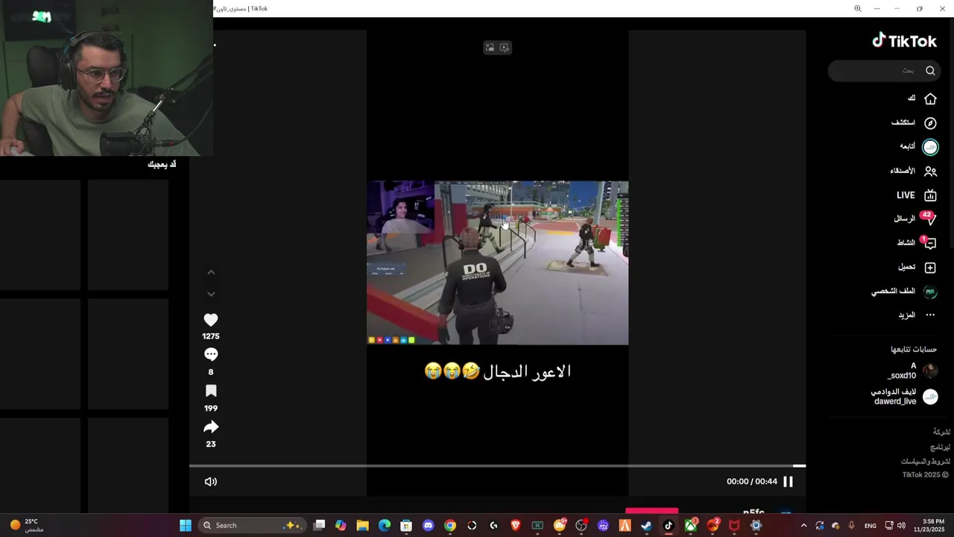Open Discord from taskbar
954x537 pixels.
(x=428, y=526)
